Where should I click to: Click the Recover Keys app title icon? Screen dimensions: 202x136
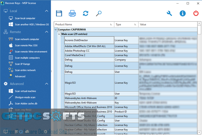click(x=2, y=3)
